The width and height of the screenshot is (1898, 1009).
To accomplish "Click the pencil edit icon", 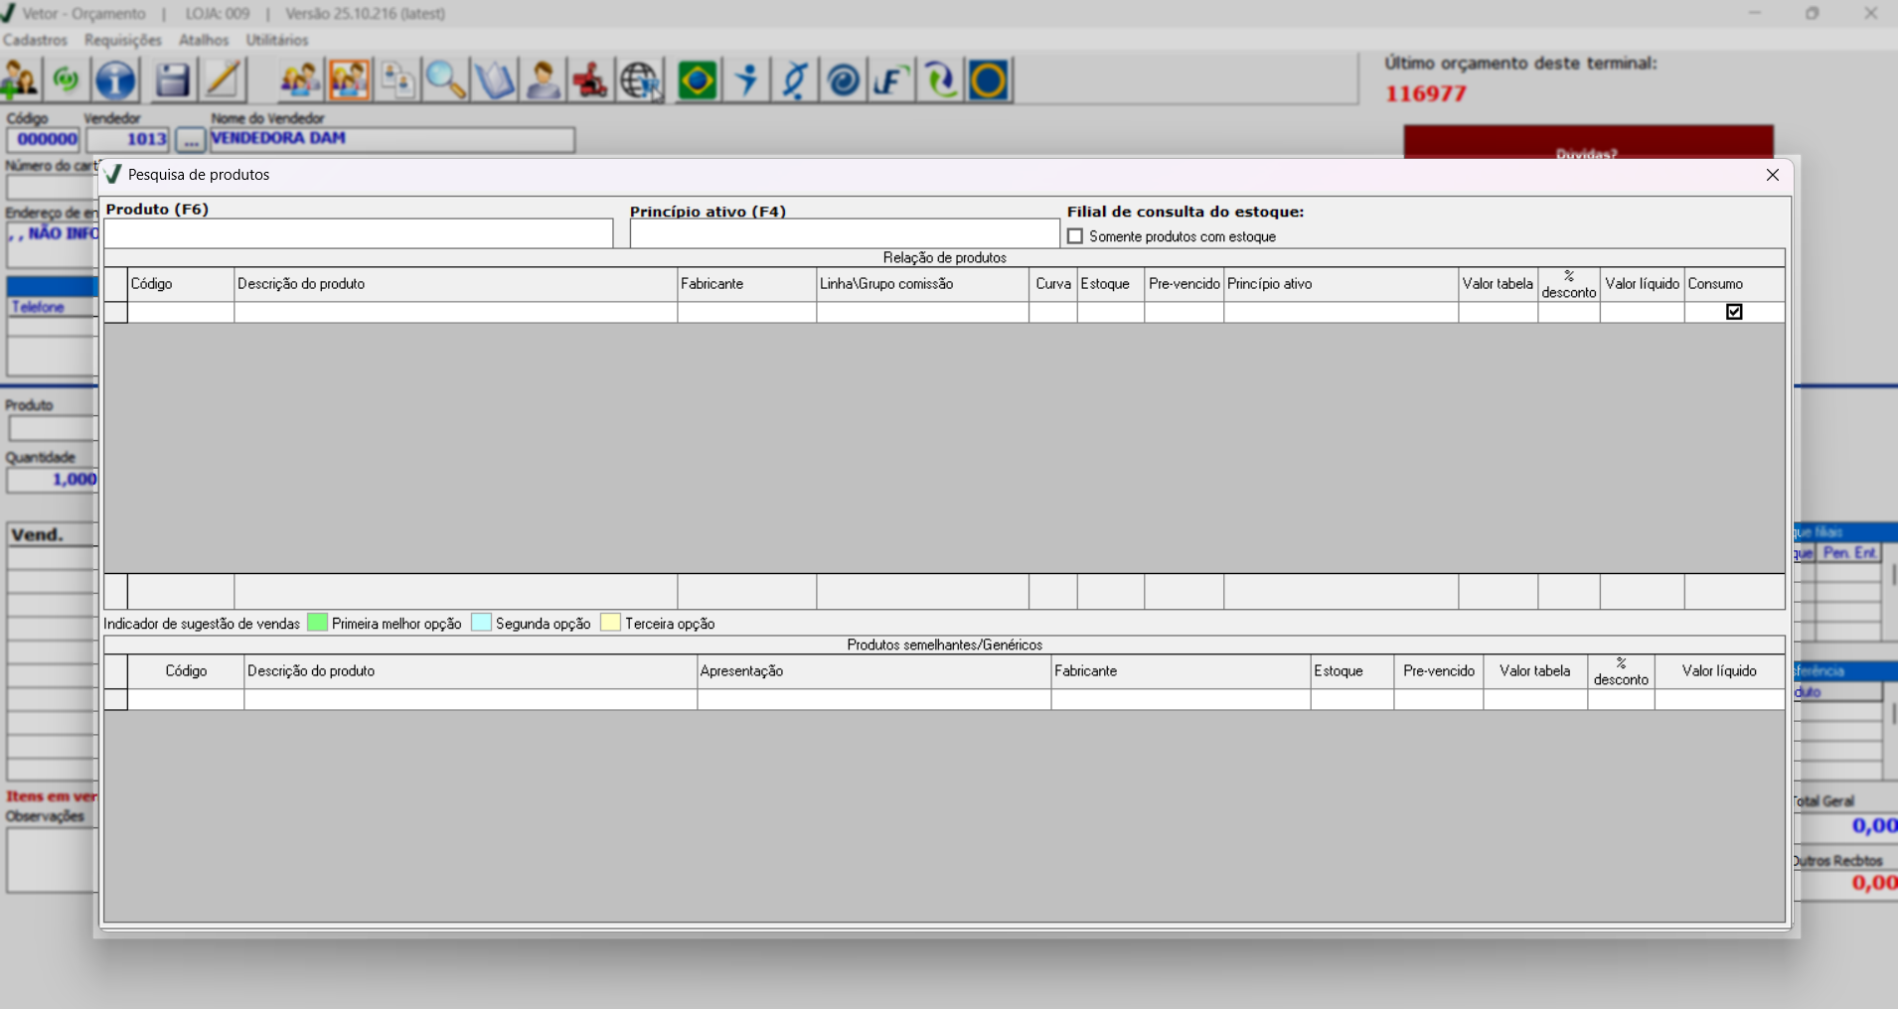I will [223, 80].
